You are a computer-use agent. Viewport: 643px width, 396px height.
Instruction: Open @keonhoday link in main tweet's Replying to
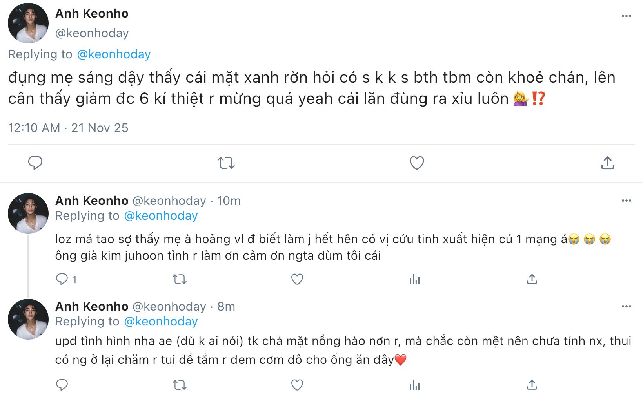[x=114, y=54]
